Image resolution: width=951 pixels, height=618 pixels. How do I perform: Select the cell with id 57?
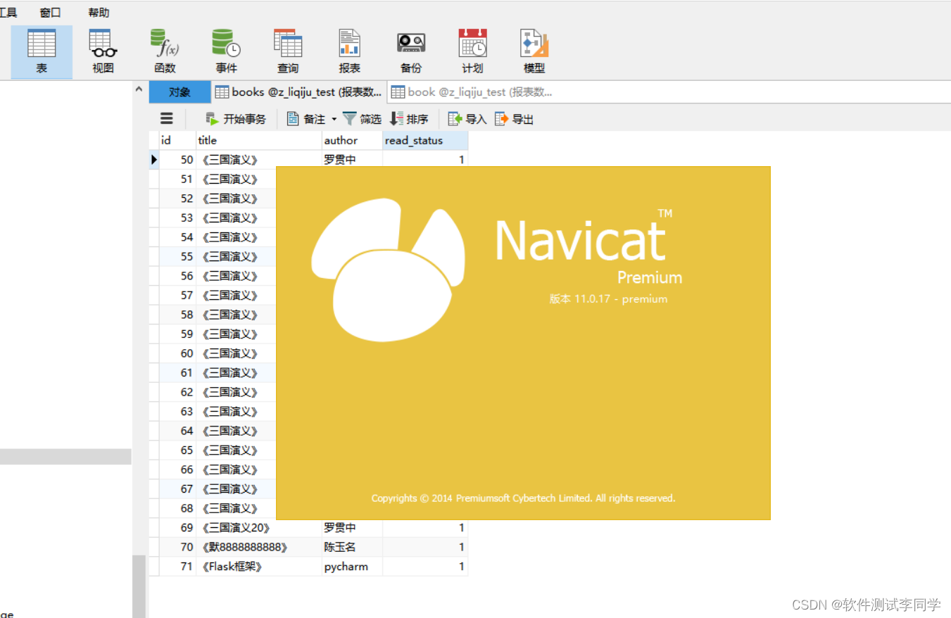(177, 295)
